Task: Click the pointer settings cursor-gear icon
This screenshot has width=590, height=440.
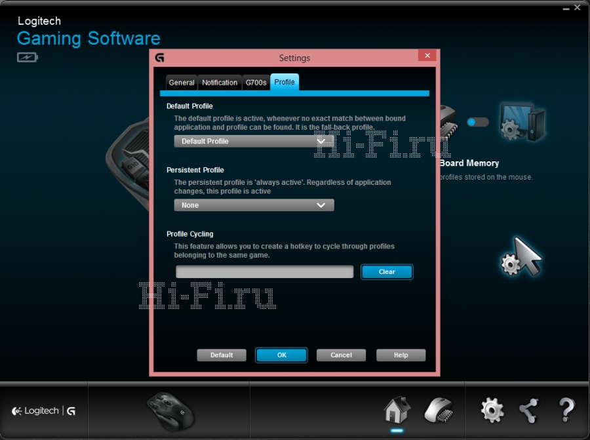Action: [521, 257]
